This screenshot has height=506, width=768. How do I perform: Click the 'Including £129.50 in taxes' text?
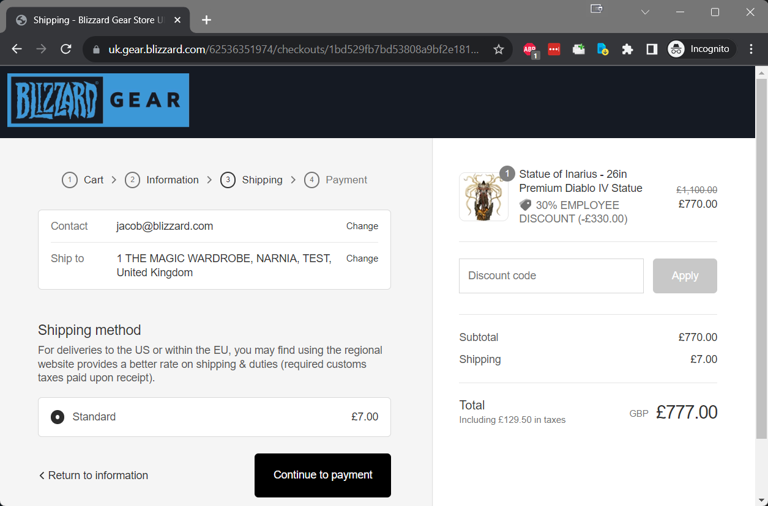(512, 420)
